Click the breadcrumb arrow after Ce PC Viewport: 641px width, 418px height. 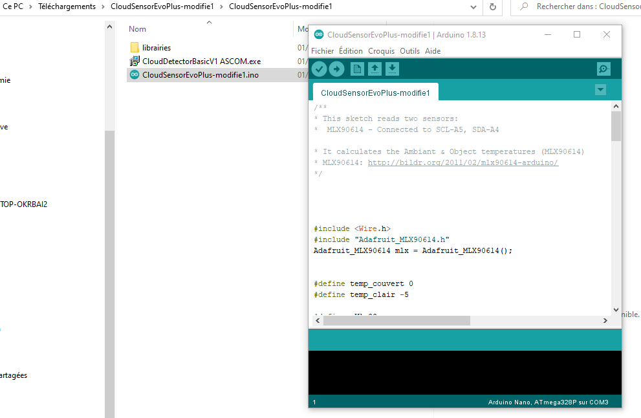(30, 7)
